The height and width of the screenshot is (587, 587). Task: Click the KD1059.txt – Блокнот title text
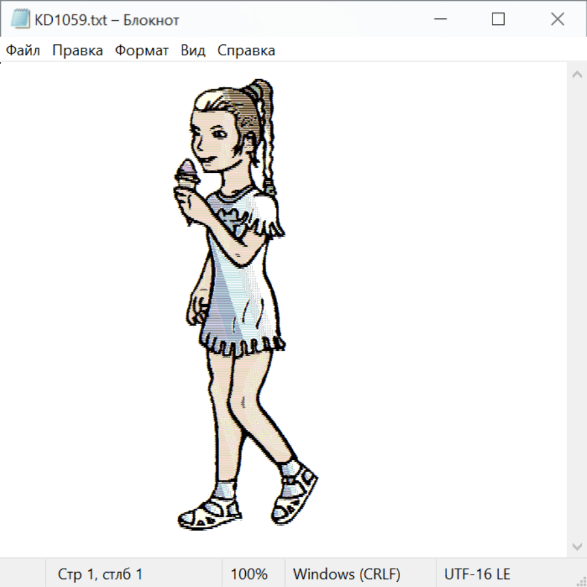pos(107,20)
